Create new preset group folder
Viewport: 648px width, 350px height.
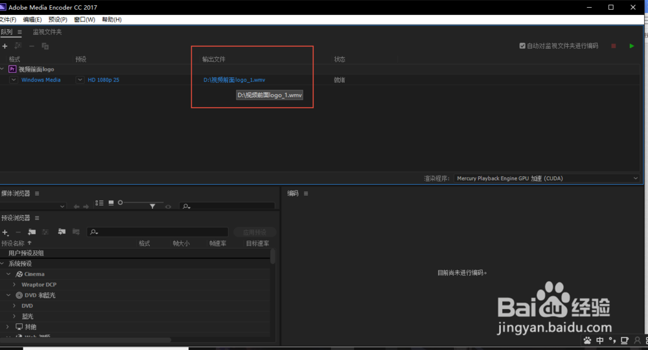[x=32, y=232]
